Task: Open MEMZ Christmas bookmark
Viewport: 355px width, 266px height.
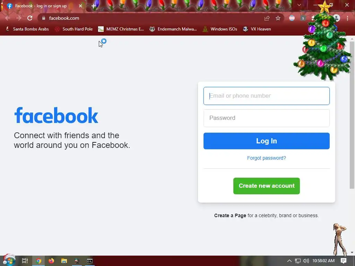Action: (121, 29)
